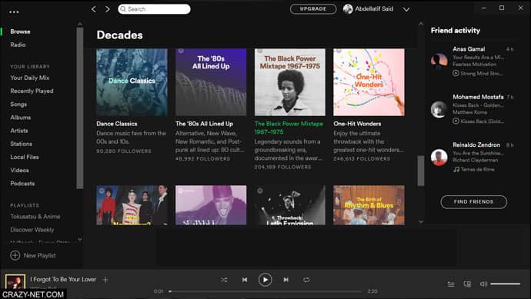Open Artists in Your Library
This screenshot has height=299, width=531.
pos(19,131)
